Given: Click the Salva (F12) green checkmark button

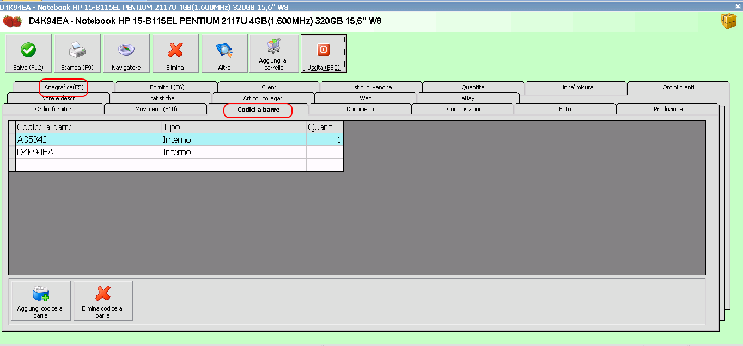Looking at the screenshot, I should click(28, 53).
